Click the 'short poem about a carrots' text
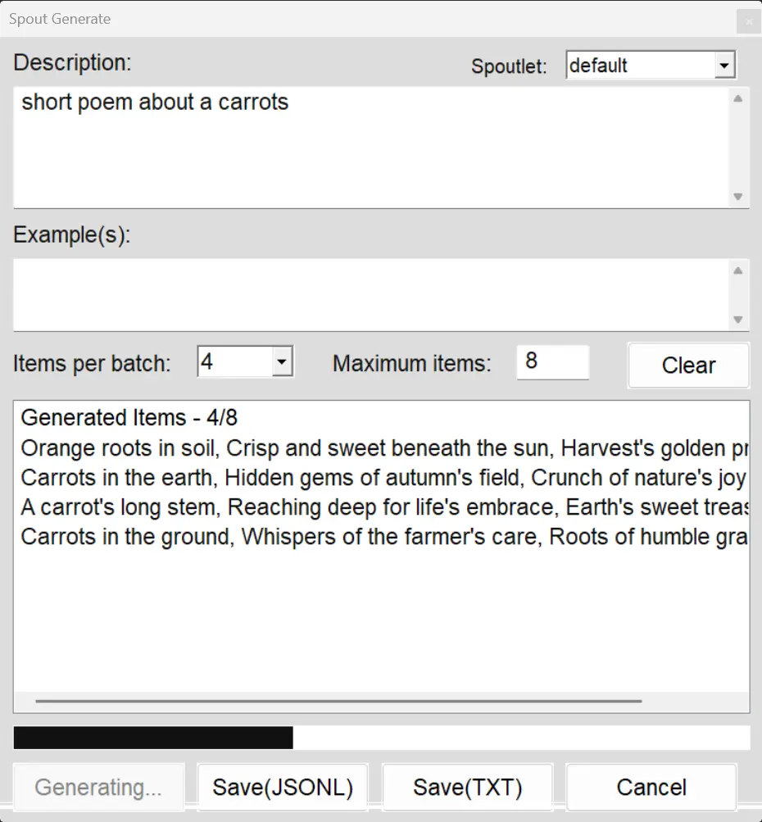Image resolution: width=762 pixels, height=822 pixels. point(155,102)
